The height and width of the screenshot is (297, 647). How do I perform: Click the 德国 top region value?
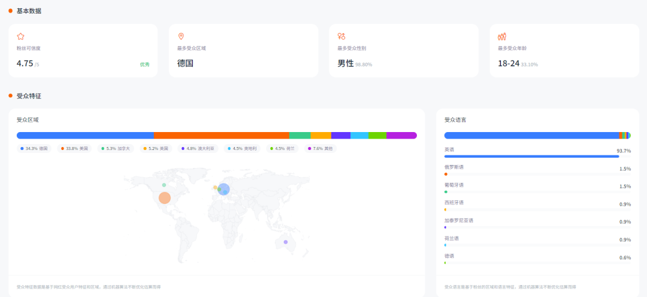pos(185,63)
